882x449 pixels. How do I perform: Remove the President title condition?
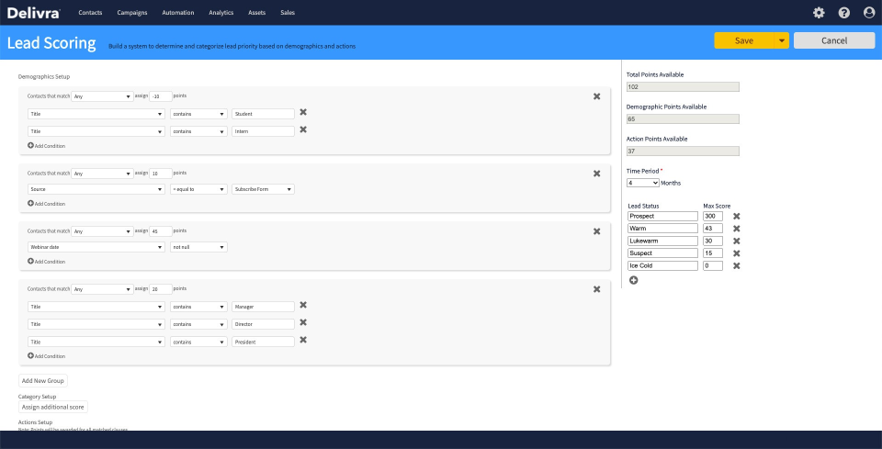pyautogui.click(x=303, y=340)
